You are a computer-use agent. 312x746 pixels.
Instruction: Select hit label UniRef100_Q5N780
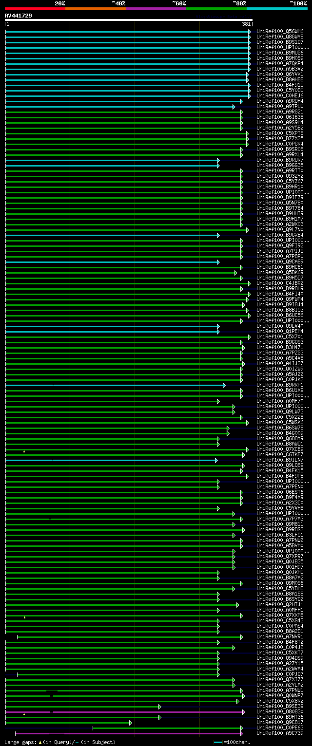280,203
